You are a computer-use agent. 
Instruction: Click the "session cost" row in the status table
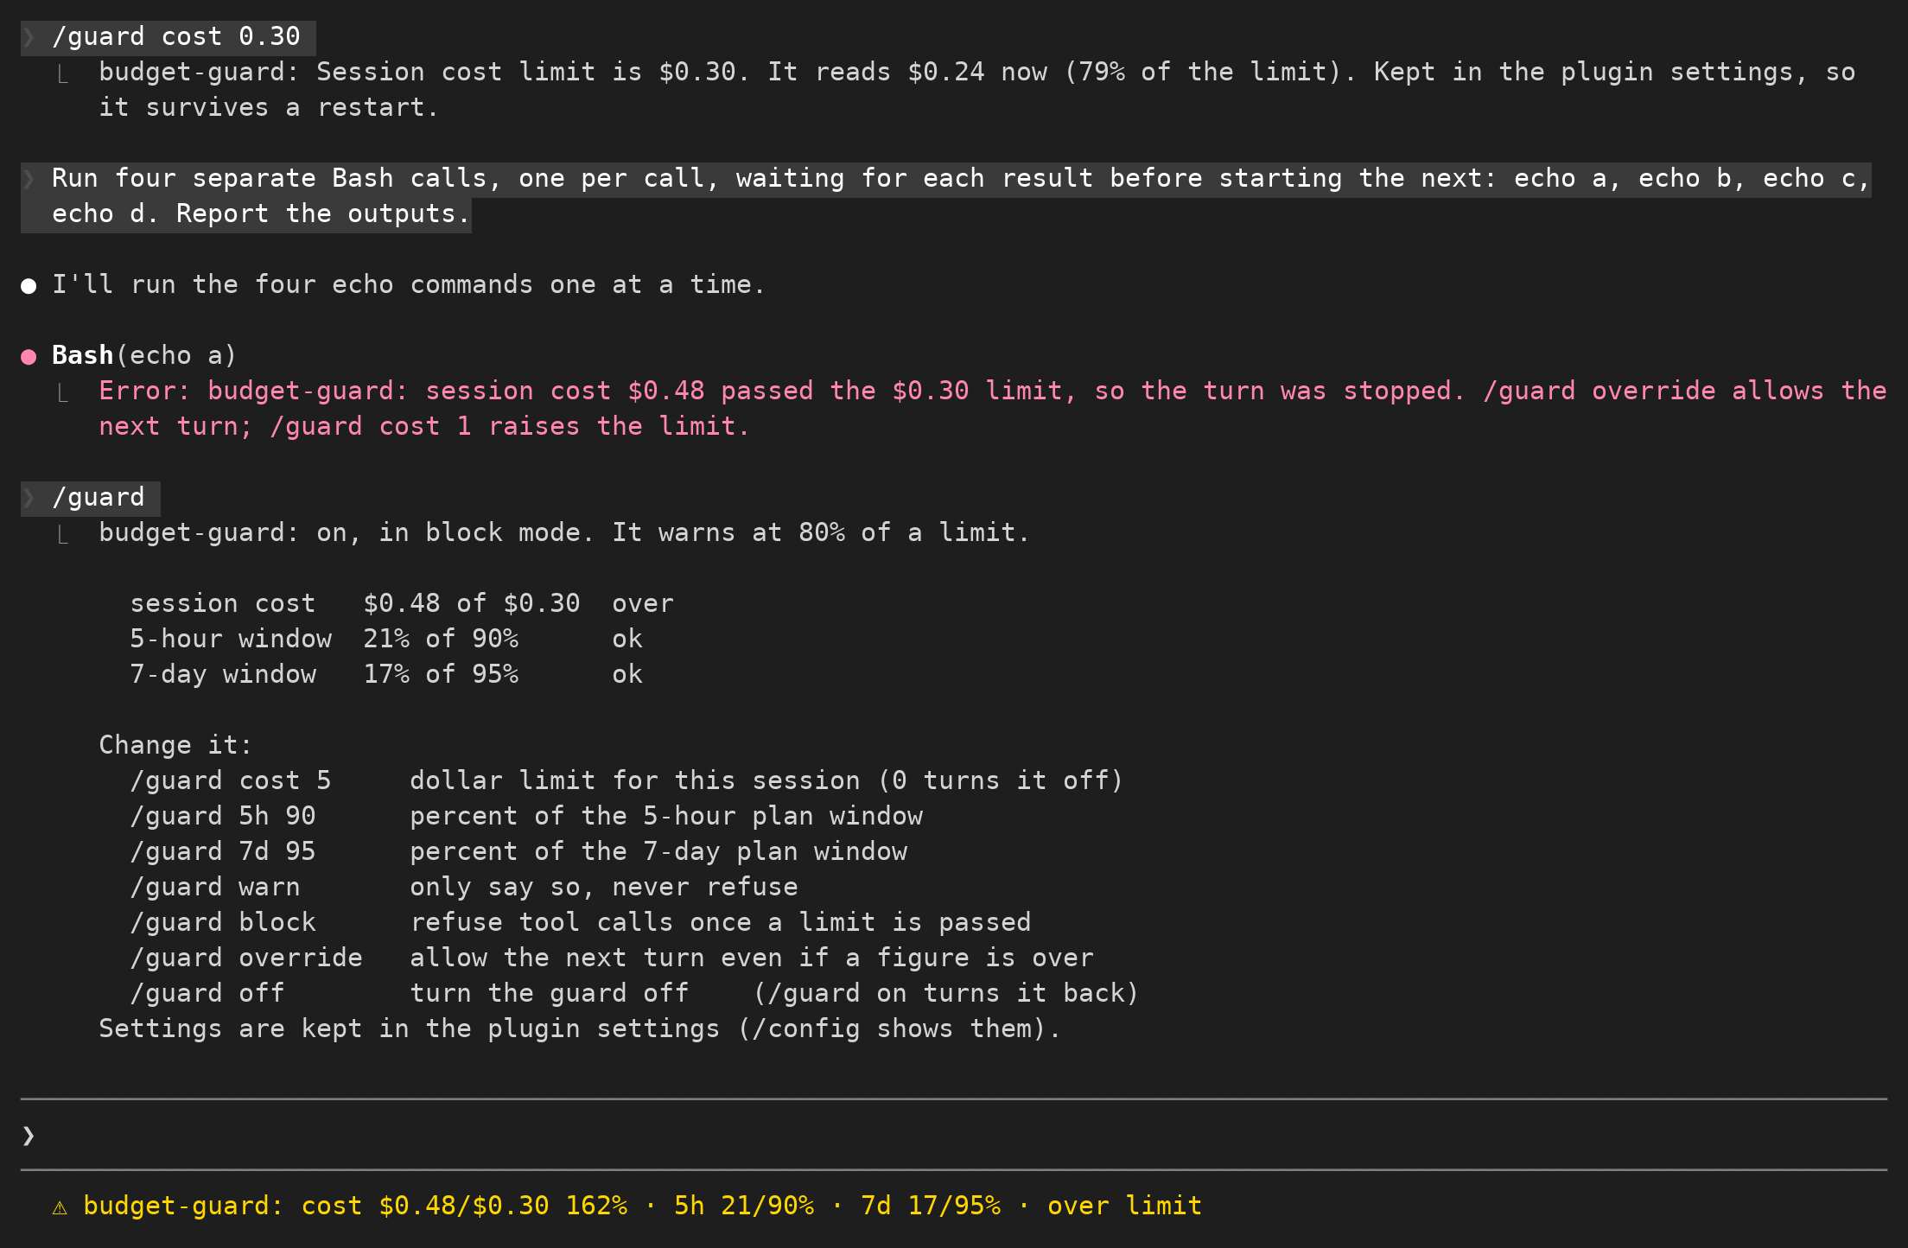[x=402, y=603]
